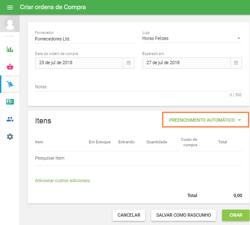The height and width of the screenshot is (225, 250).
Task: Open the Items shopping basket icon
Action: click(10, 67)
